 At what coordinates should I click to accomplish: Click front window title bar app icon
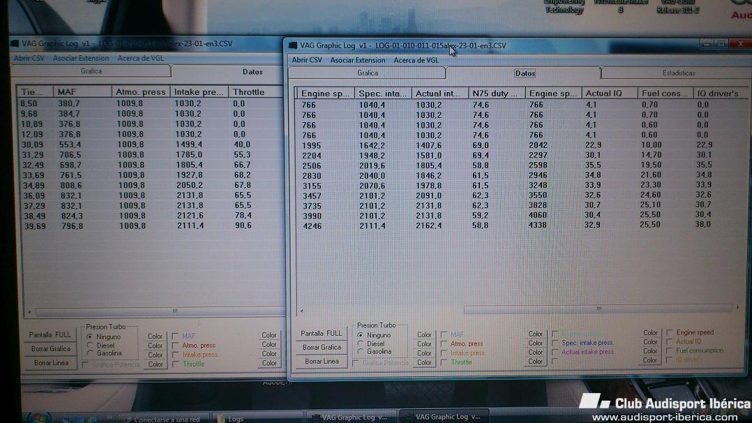coord(293,45)
